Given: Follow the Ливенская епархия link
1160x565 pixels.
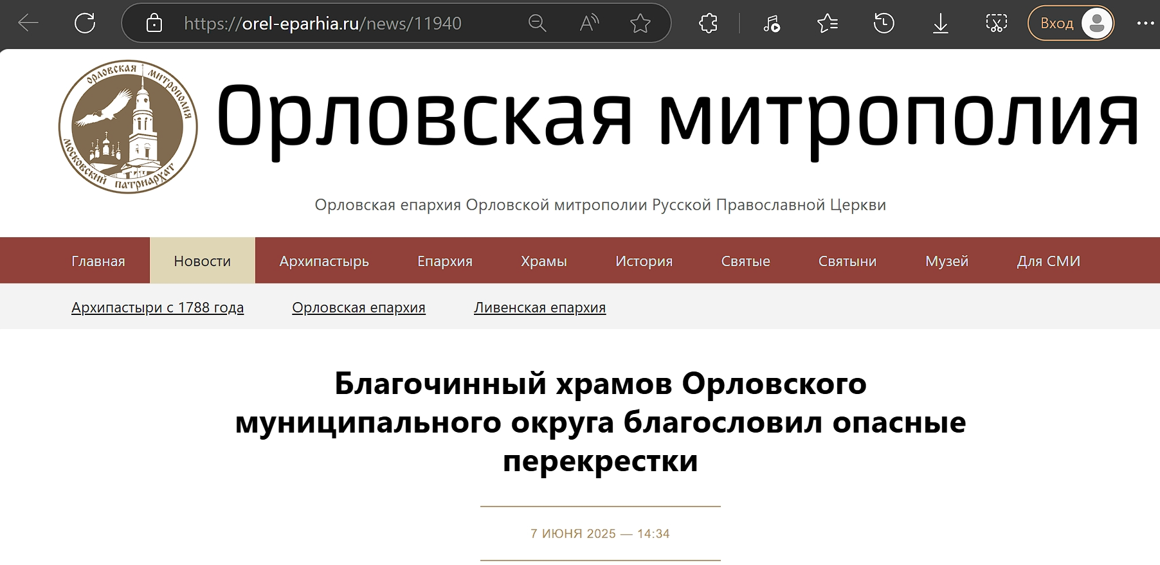Looking at the screenshot, I should (x=540, y=307).
